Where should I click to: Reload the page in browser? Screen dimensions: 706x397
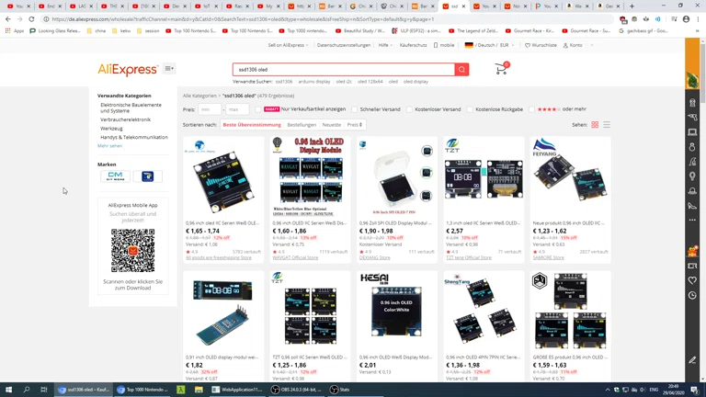[x=32, y=18]
